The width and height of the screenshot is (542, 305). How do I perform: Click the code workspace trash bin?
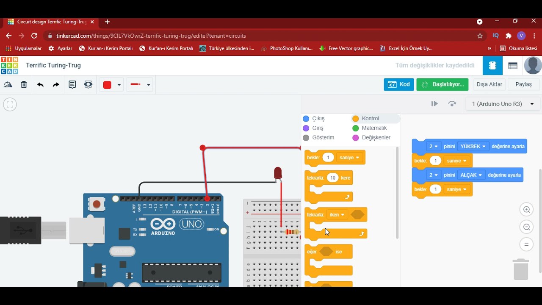pyautogui.click(x=521, y=269)
